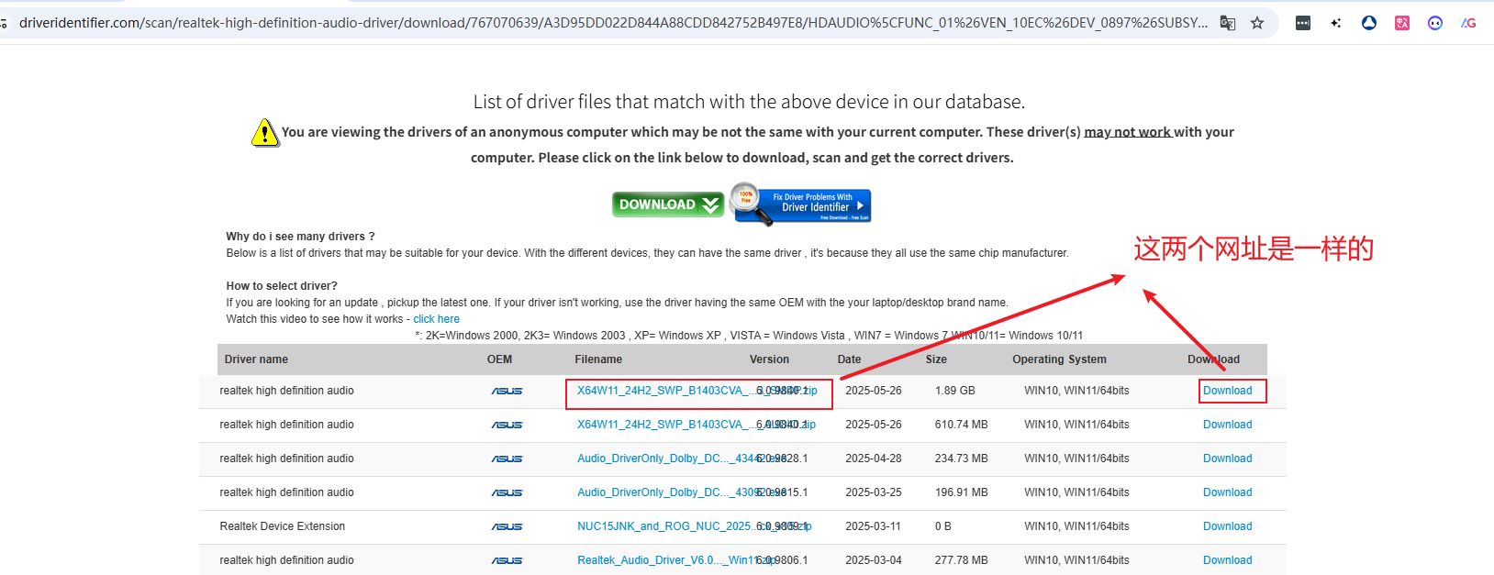This screenshot has width=1494, height=575.
Task: Click Download link for the 610.74 MB driver
Action: click(x=1227, y=425)
